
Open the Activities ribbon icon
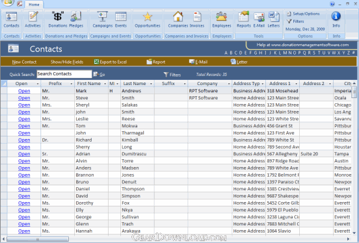coord(33,20)
